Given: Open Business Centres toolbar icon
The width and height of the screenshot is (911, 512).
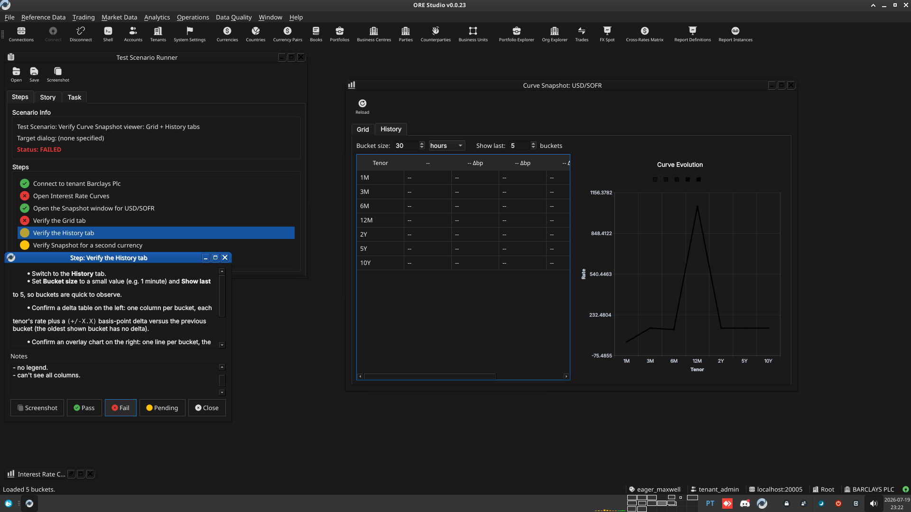Looking at the screenshot, I should [x=374, y=34].
